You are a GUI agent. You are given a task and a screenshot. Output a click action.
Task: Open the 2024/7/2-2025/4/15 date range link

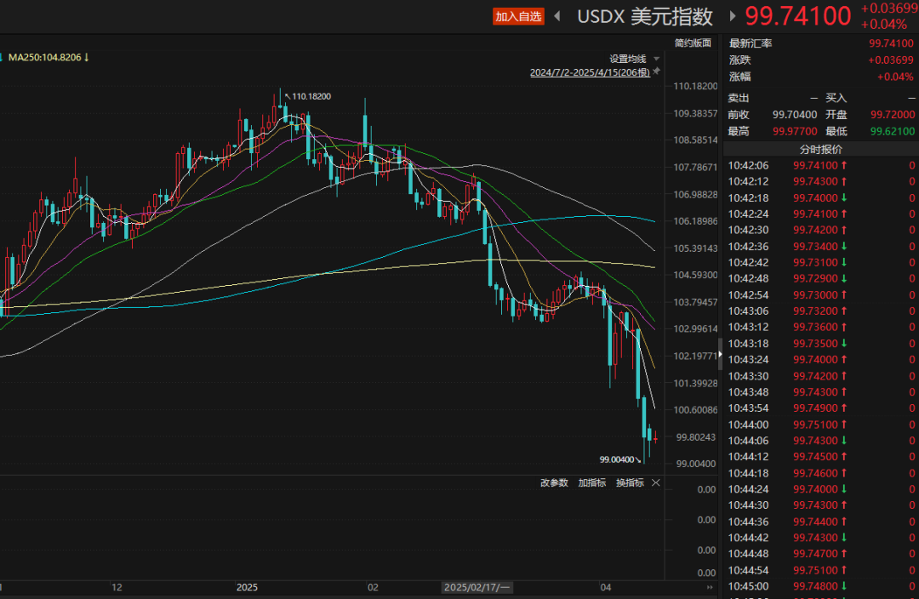coord(590,73)
